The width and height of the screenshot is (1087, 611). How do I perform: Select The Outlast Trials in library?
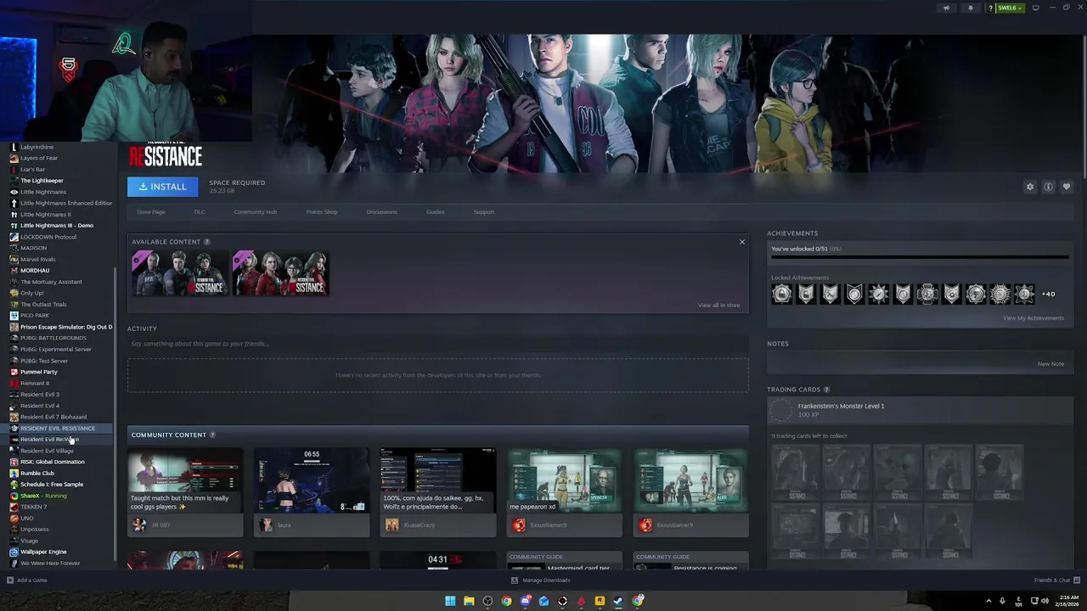(43, 305)
